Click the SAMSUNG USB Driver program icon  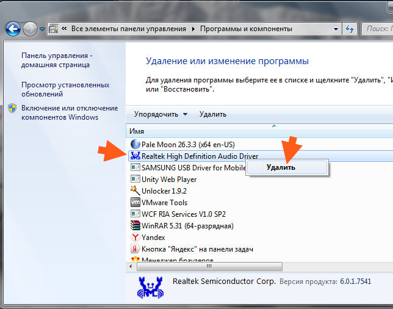click(x=135, y=167)
